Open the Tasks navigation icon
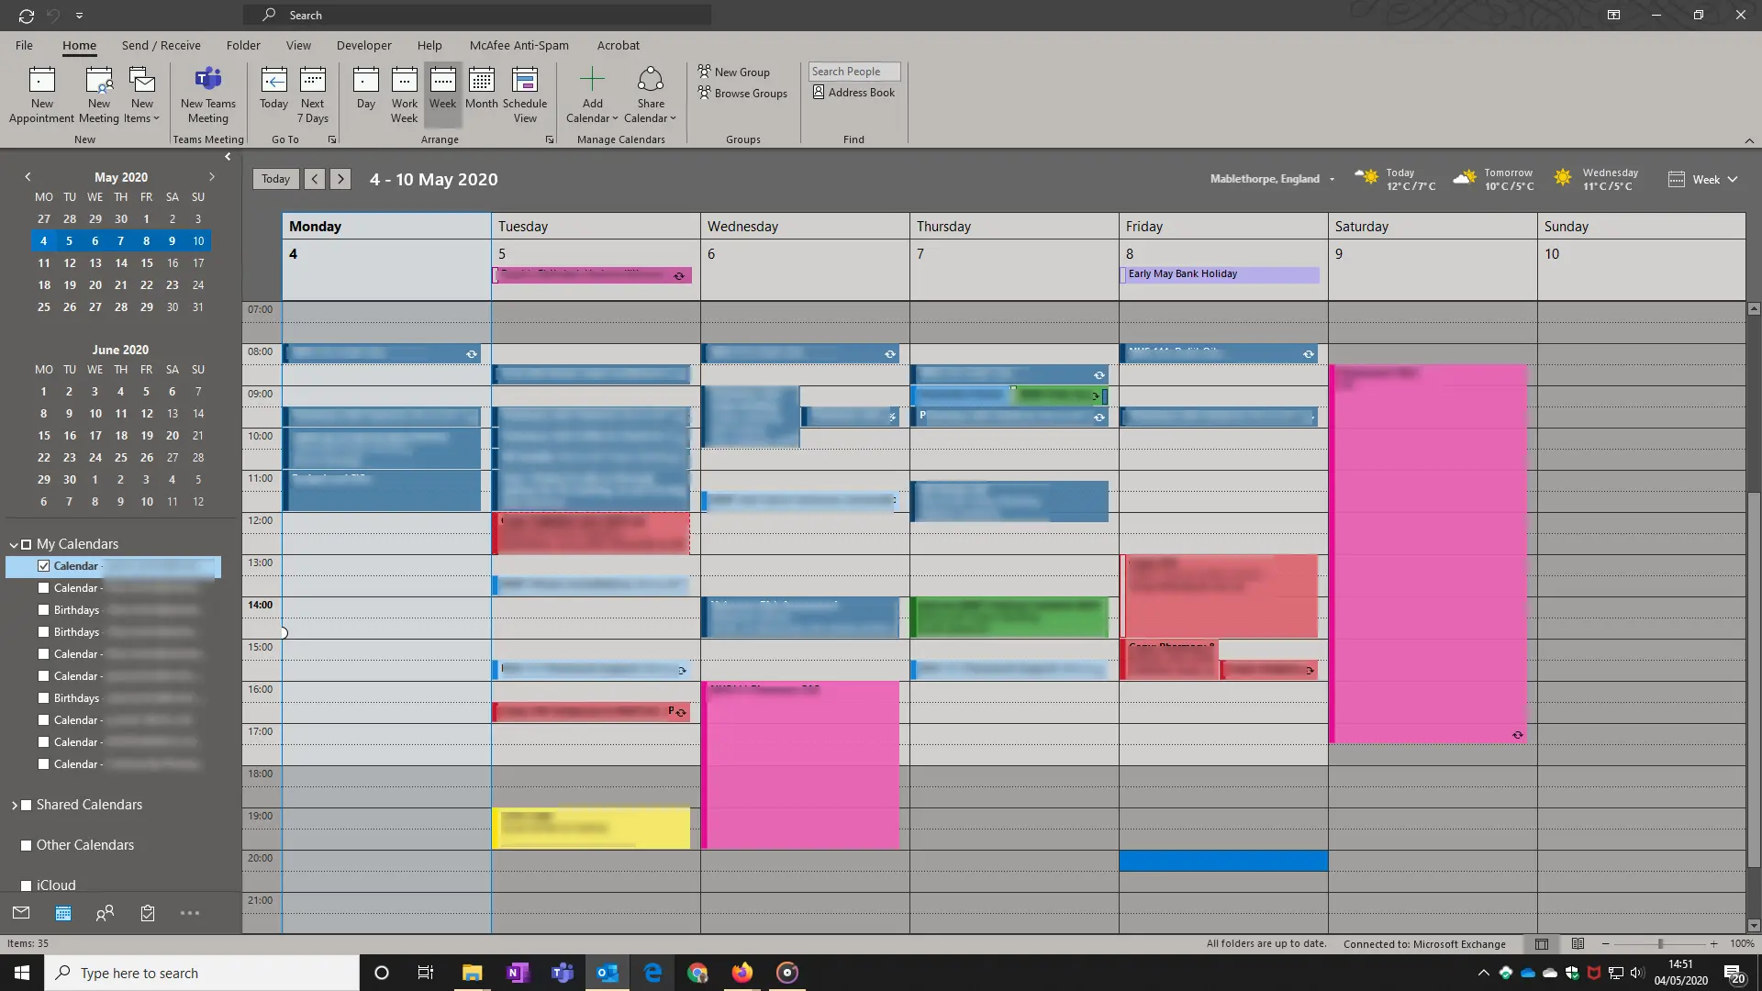The width and height of the screenshot is (1762, 991). [148, 913]
